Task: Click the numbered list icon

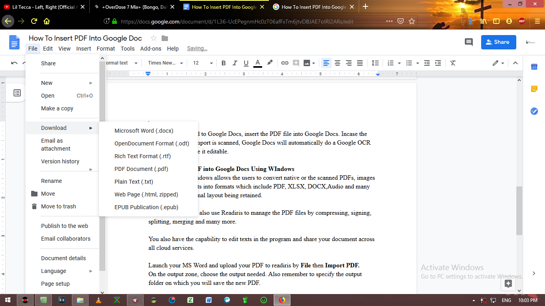Action: [391, 63]
